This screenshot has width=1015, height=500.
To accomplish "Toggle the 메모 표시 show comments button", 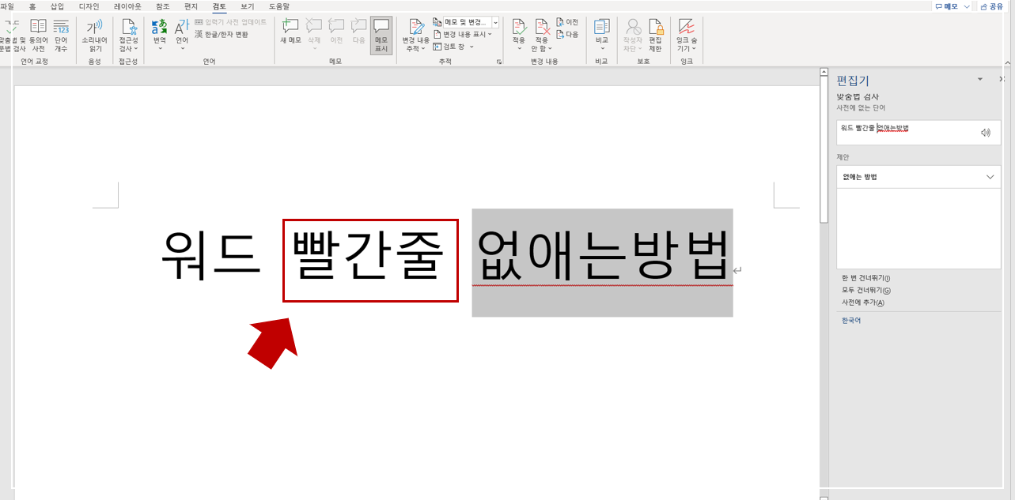I will click(381, 36).
